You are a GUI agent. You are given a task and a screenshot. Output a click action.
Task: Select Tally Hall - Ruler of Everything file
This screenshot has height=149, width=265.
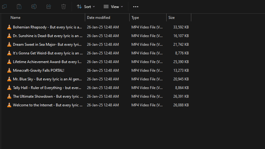tap(48, 88)
